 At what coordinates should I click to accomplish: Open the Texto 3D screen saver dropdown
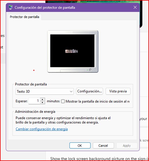click(45, 91)
